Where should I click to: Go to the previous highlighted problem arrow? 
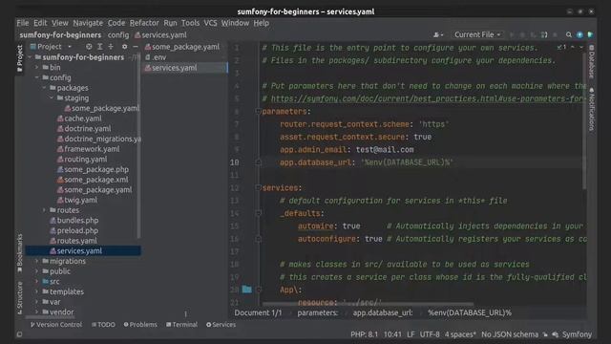[x=573, y=47]
